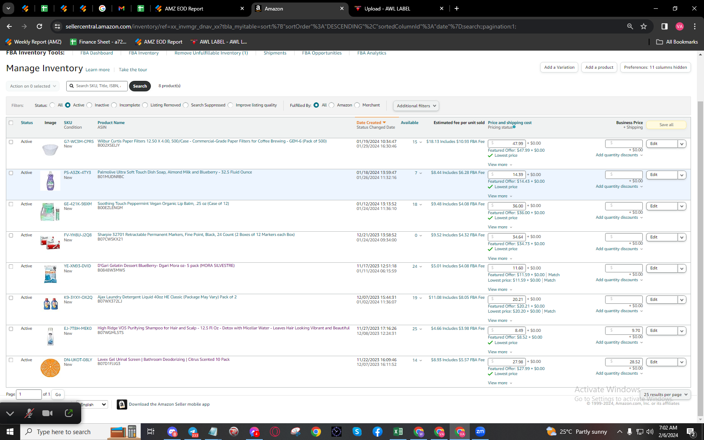Open Preferences: 11 columns hidden
This screenshot has height=440, width=704.
click(655, 67)
